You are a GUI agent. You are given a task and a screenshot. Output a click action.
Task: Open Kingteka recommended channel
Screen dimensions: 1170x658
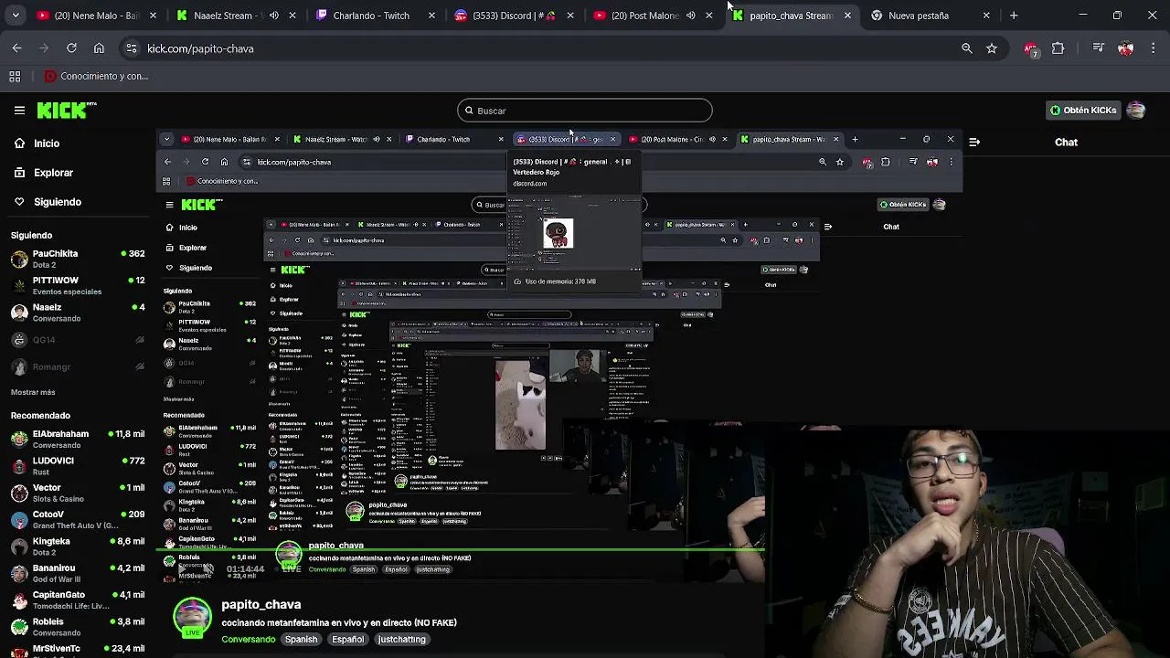78,547
